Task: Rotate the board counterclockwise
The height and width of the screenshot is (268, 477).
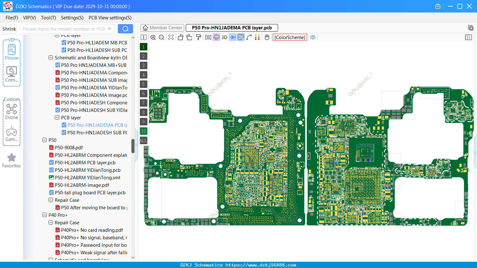Action: (181, 37)
